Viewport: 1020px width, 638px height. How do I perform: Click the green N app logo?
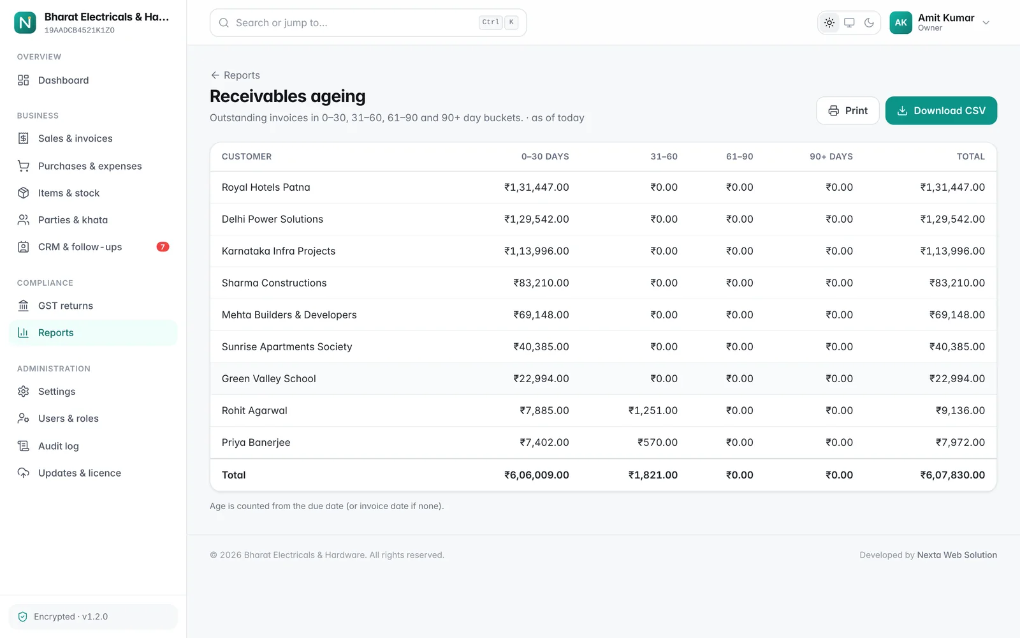click(x=25, y=22)
